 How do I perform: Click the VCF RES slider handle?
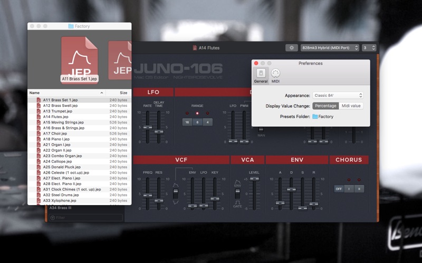(x=159, y=200)
